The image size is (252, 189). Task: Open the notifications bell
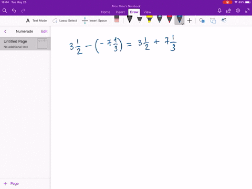click(219, 10)
